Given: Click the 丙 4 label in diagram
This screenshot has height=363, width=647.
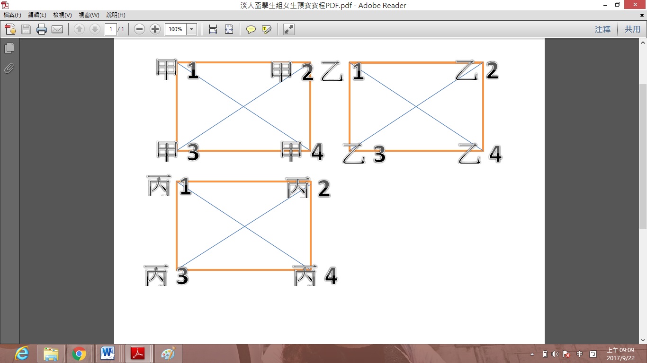Looking at the screenshot, I should tap(315, 276).
